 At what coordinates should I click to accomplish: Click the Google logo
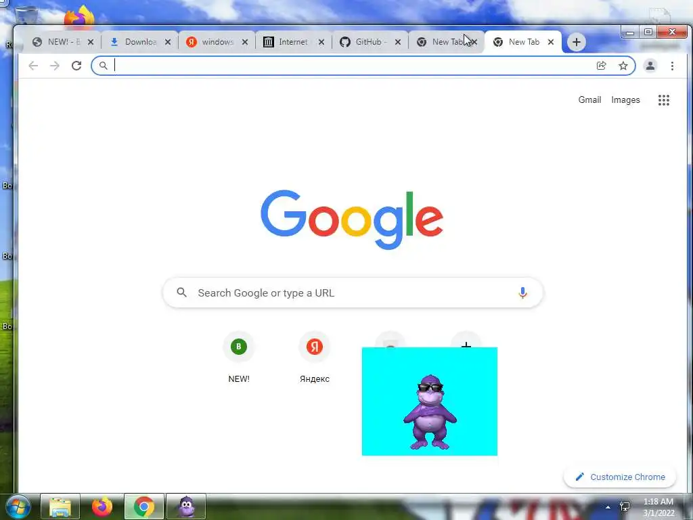coord(352,219)
